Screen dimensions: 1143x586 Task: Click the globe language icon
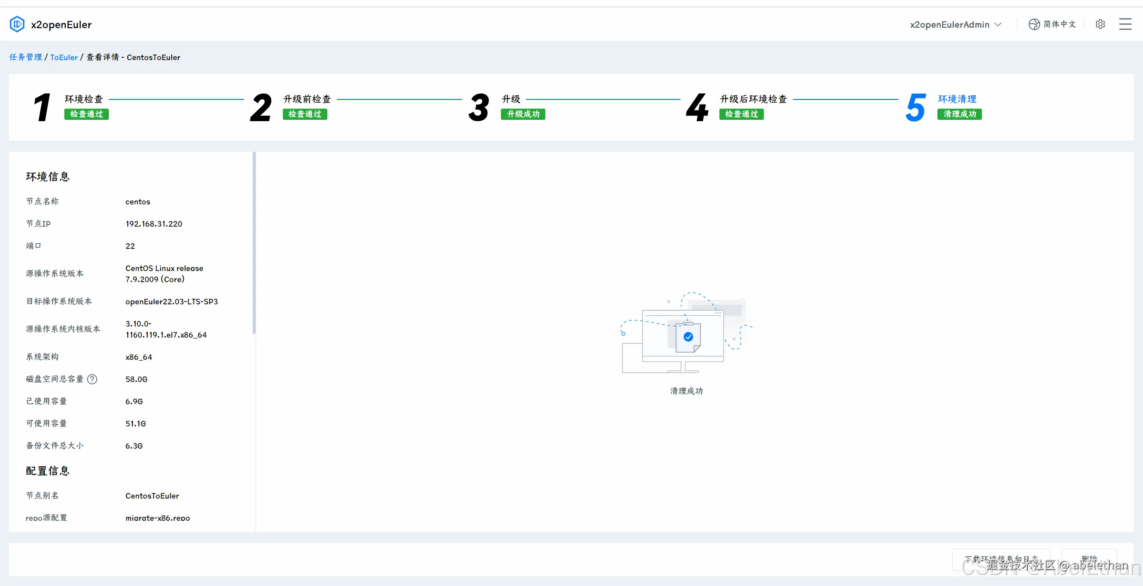1034,24
